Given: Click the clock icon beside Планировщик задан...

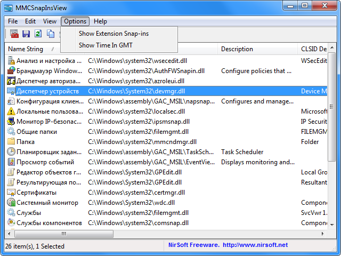Looking at the screenshot, I should 11,151.
